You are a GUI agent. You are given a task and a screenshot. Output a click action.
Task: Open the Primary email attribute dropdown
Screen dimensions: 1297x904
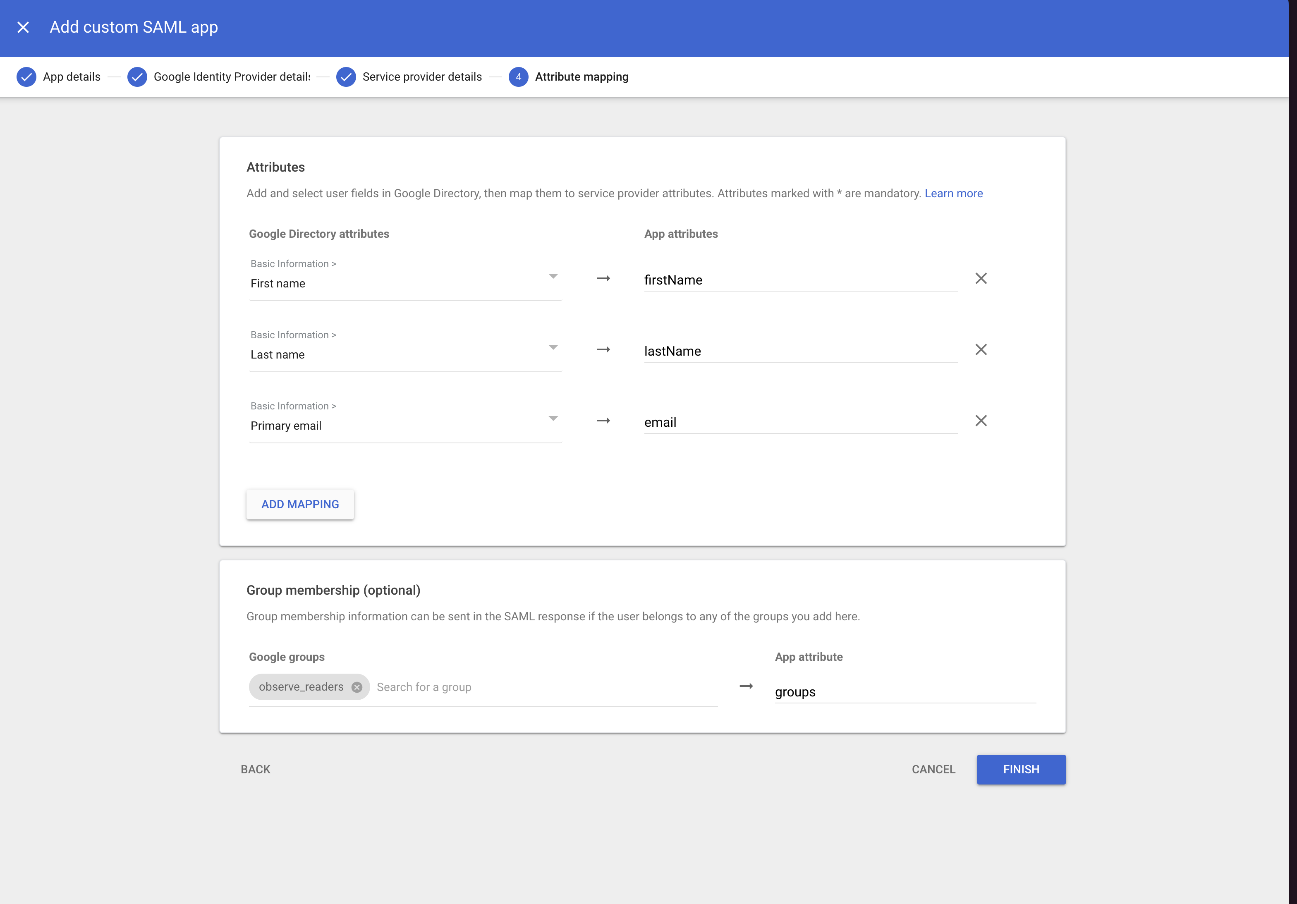pos(553,419)
